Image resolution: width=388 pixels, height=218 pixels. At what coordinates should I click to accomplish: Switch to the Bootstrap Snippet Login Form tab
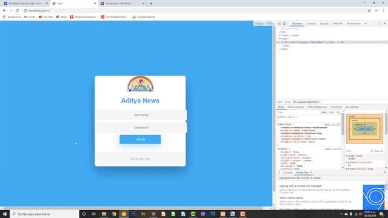[x=26, y=4]
